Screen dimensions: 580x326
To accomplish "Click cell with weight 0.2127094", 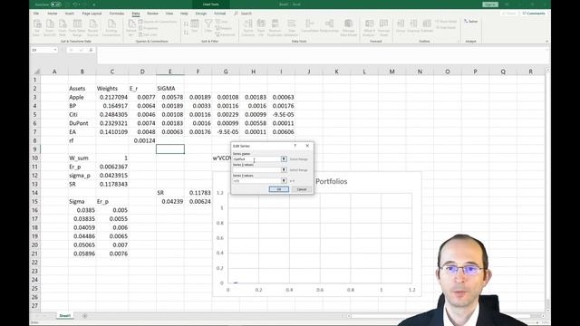I will click(x=113, y=97).
